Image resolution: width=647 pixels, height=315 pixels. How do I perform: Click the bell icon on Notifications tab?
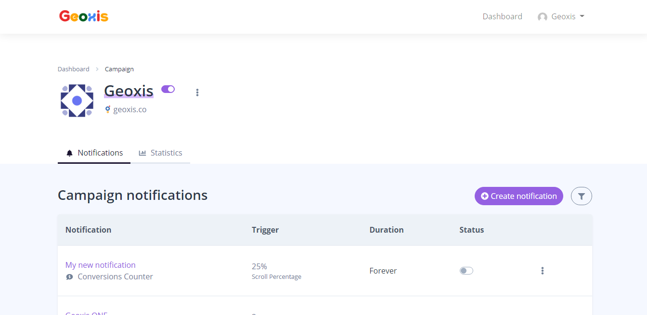70,153
